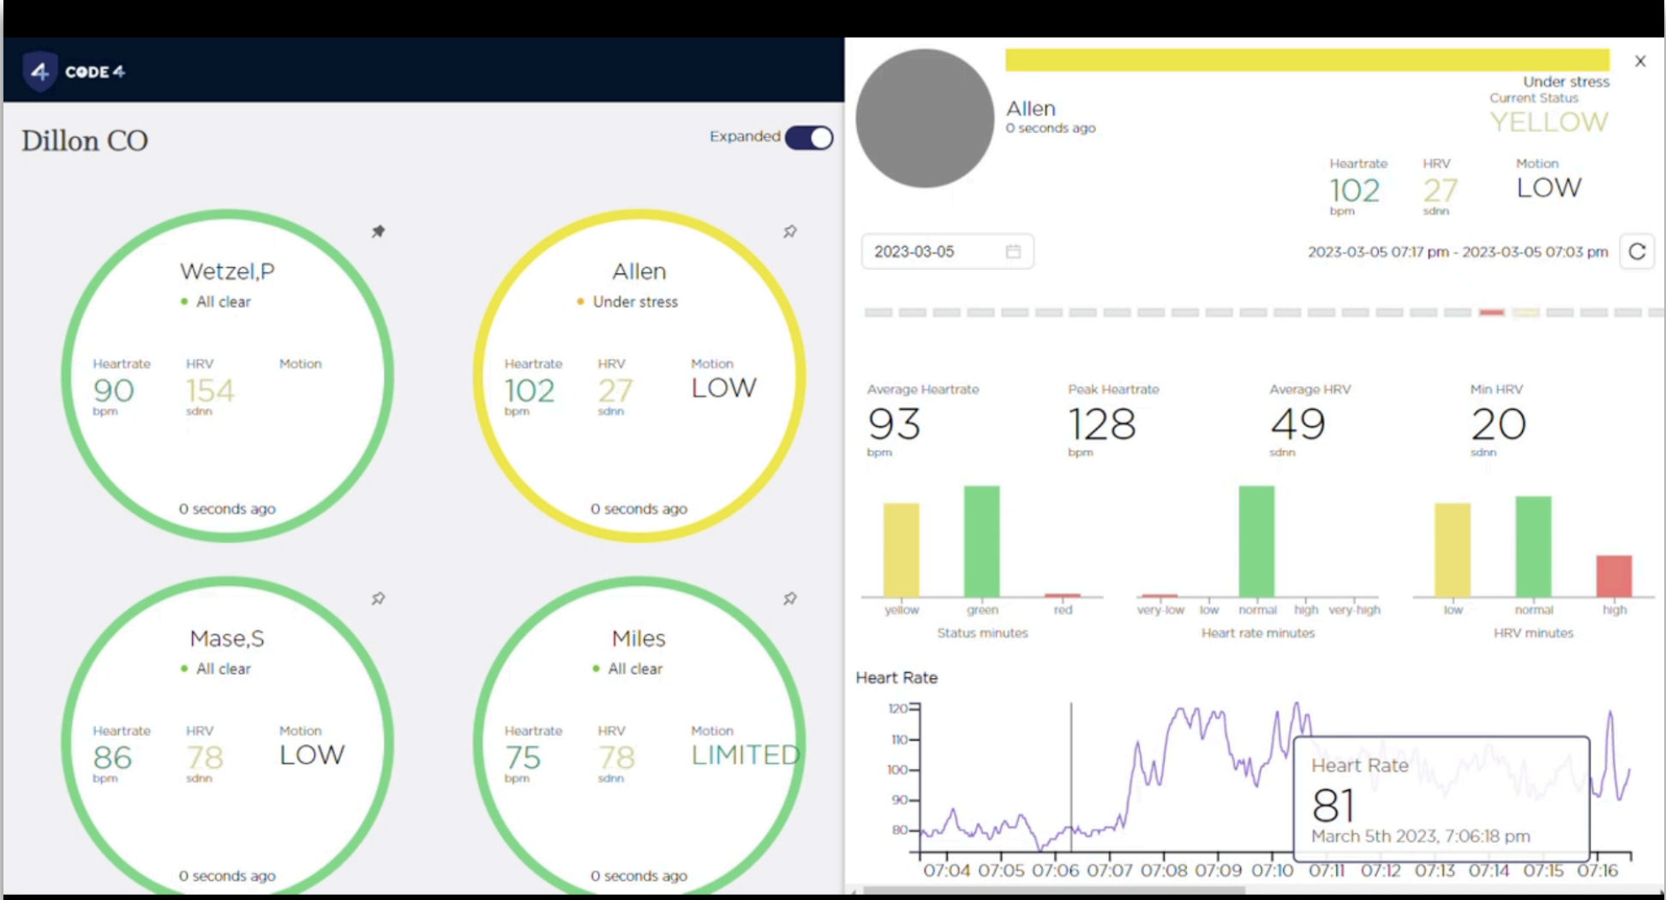Click Wetzel,P's HRV value 154
The width and height of the screenshot is (1666, 900).
click(x=210, y=391)
